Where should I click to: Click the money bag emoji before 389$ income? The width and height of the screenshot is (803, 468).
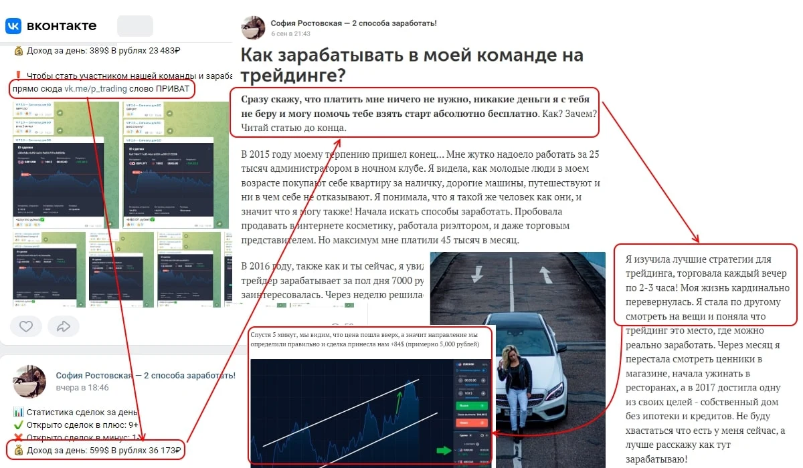(x=18, y=49)
